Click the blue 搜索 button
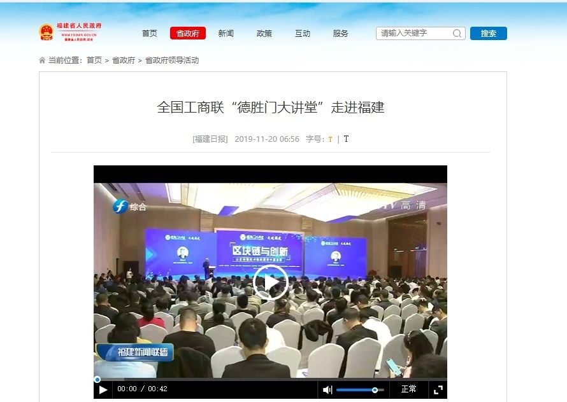Screen dimensions: 567x402 click(489, 33)
